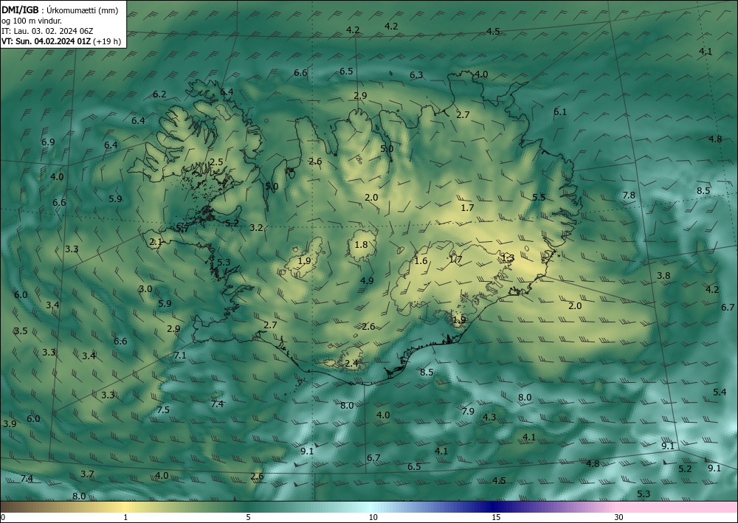Click the map value '6.9'
This screenshot has height=523, width=738.
pyautogui.click(x=48, y=142)
